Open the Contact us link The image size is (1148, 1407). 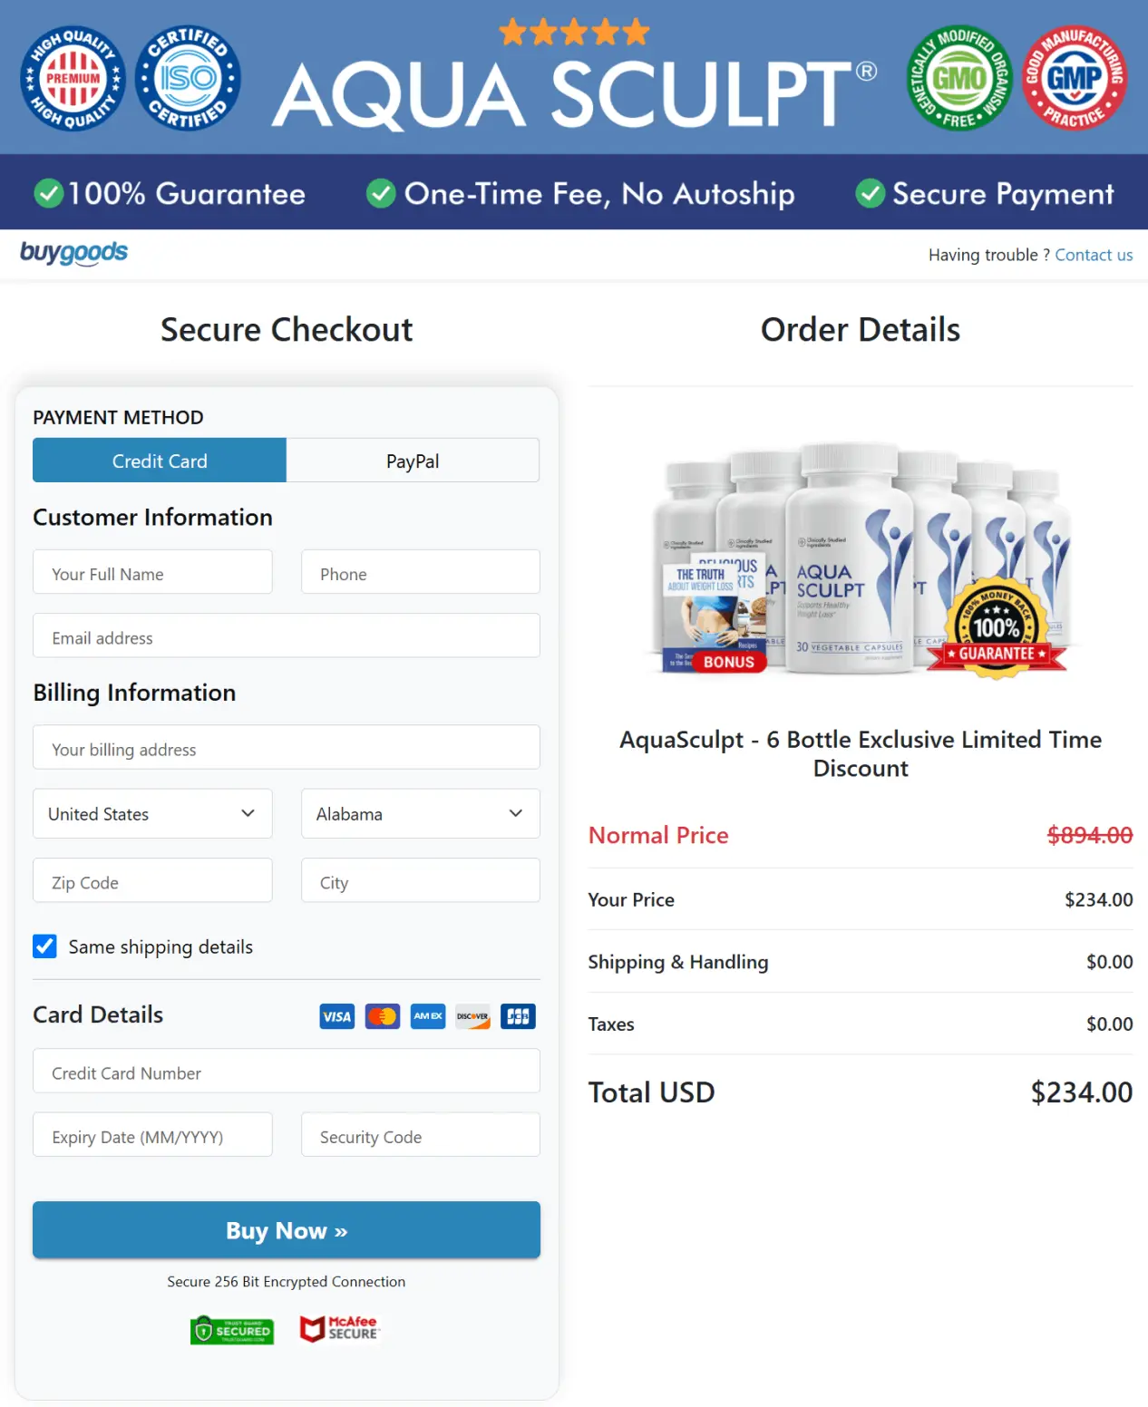[x=1094, y=255]
